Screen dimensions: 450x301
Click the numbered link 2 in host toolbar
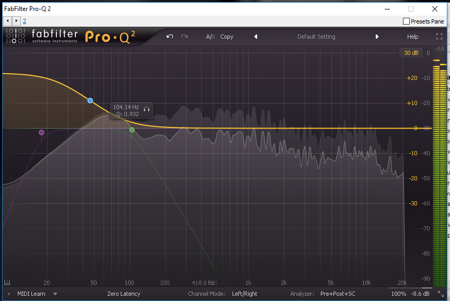(25, 21)
